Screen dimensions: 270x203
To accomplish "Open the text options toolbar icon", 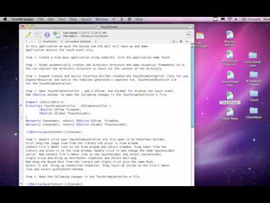I will 38,34.
